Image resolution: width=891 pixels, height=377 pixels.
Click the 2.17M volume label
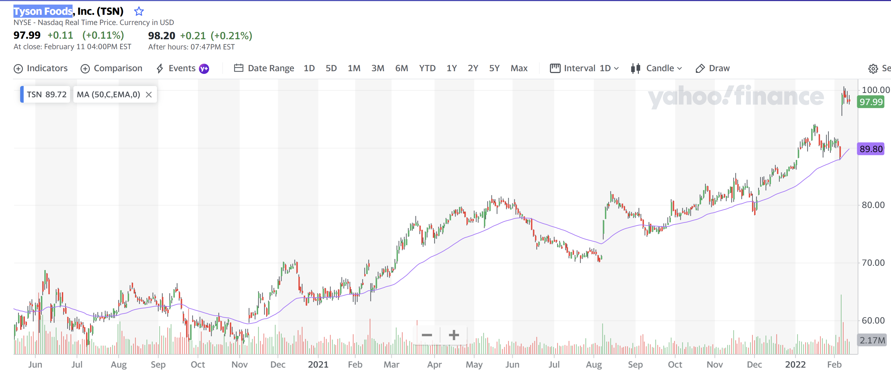(872, 340)
